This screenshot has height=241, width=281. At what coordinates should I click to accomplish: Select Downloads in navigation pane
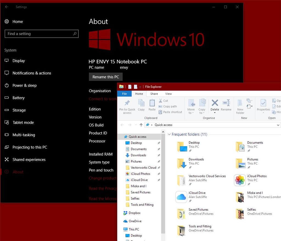(x=138, y=155)
